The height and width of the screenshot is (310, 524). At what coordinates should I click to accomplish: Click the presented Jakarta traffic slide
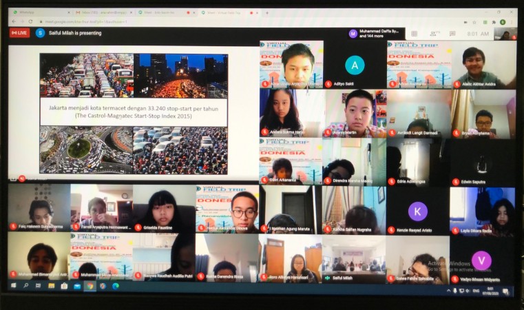(x=133, y=112)
